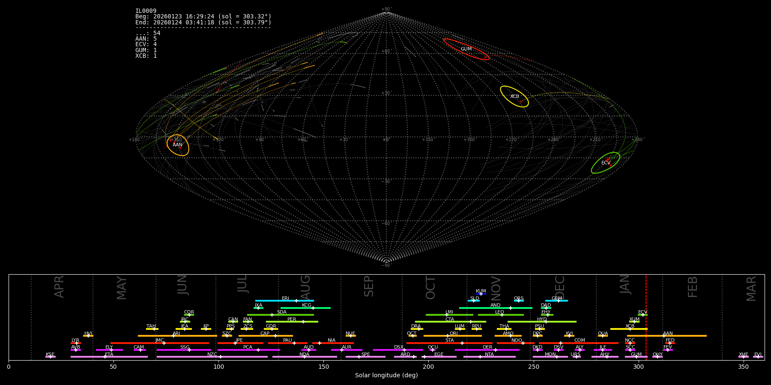Select the HYD shower label in the timeline
This screenshot has height=385, width=771.
(542, 320)
